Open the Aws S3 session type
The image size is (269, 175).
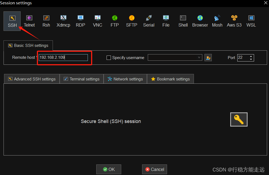(234, 21)
